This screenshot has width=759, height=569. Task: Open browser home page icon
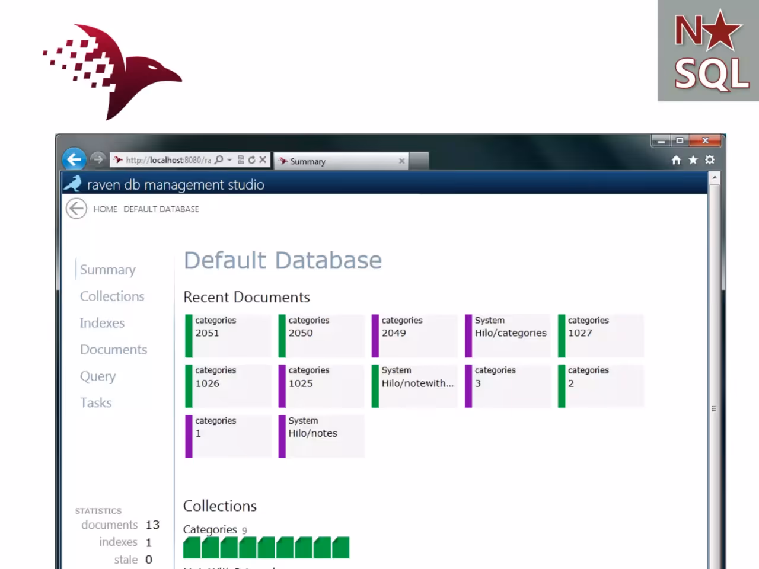[x=676, y=160]
